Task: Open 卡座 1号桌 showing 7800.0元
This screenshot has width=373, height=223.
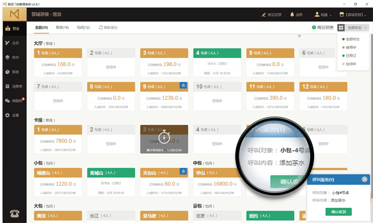Action: tap(58, 139)
